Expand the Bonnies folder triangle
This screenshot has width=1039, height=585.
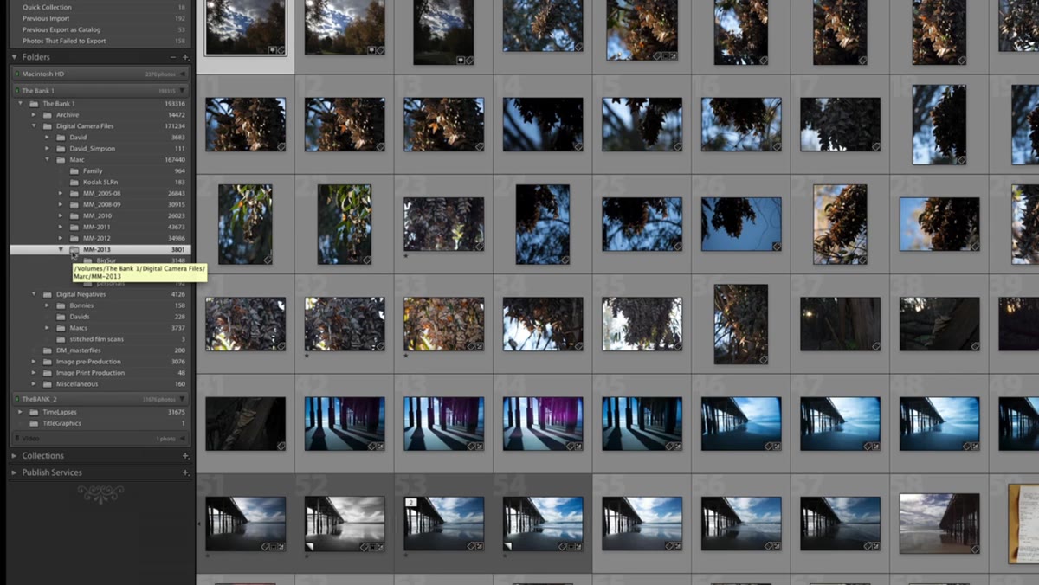point(48,305)
